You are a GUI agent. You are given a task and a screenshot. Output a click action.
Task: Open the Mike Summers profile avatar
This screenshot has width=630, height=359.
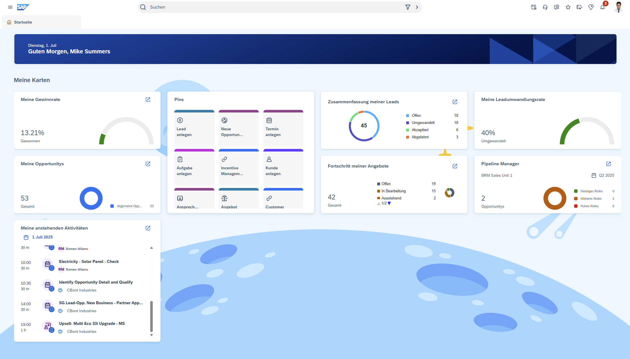click(619, 7)
